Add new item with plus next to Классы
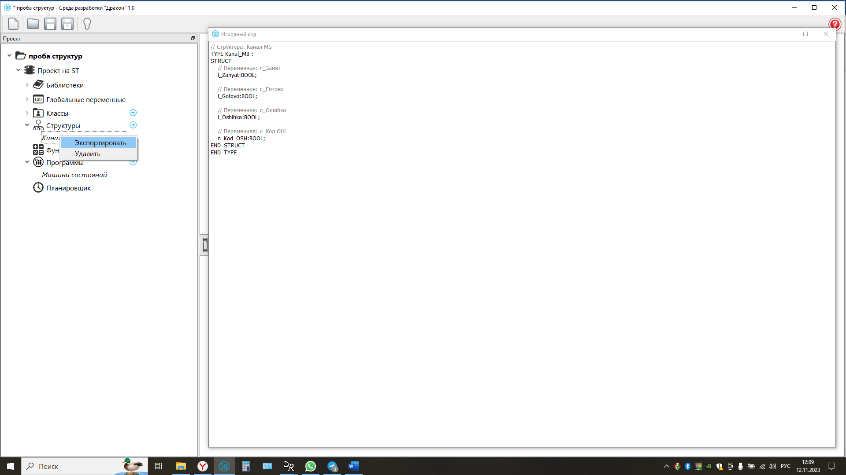The width and height of the screenshot is (846, 475). [x=133, y=113]
